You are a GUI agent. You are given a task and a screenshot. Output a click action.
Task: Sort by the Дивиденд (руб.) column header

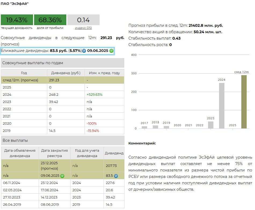[66, 73]
